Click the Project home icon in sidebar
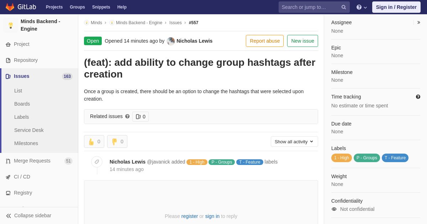Viewport: 427px width, 224px height. [8, 44]
